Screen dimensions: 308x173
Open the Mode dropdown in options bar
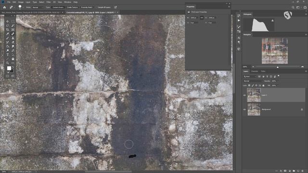pyautogui.click(x=38, y=7)
